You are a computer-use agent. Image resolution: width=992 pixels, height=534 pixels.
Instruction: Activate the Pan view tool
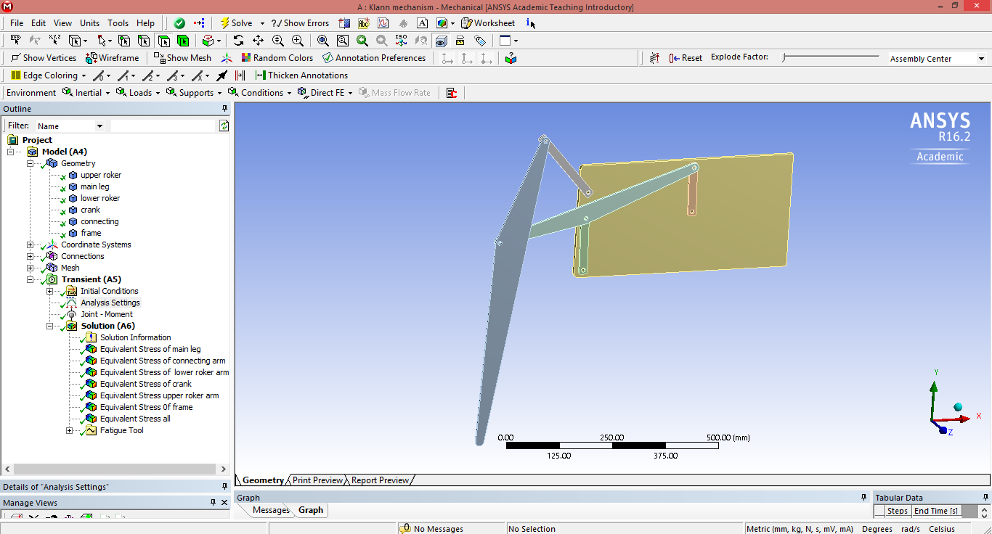tap(258, 41)
